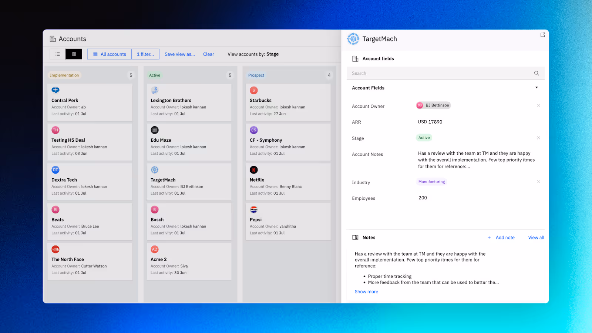This screenshot has height=333, width=592.
Task: Click the Clear filters link
Action: point(209,54)
